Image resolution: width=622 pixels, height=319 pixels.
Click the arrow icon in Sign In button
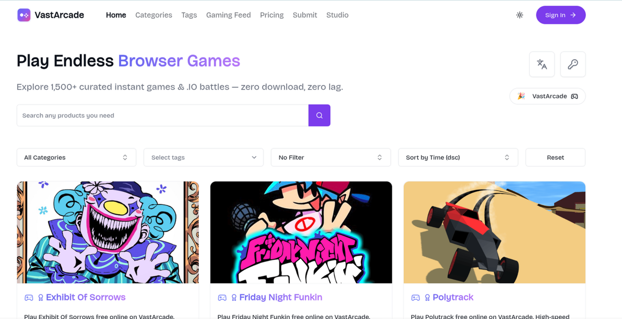click(573, 15)
